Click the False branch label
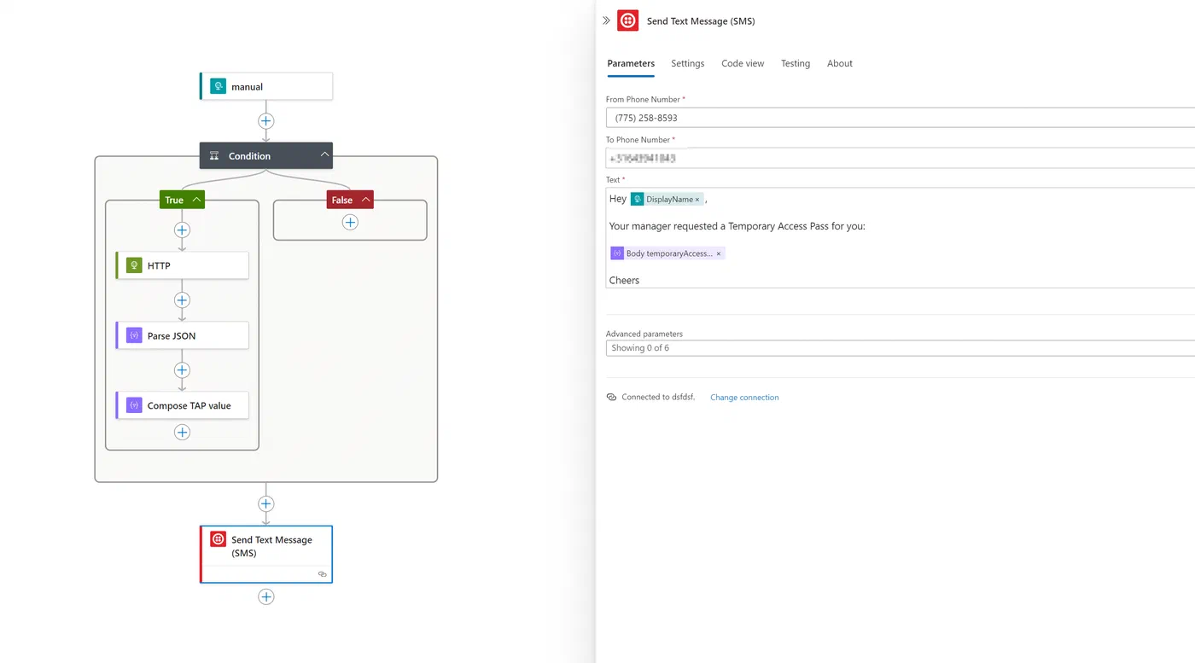Viewport: 1195px width, 663px height. (342, 200)
